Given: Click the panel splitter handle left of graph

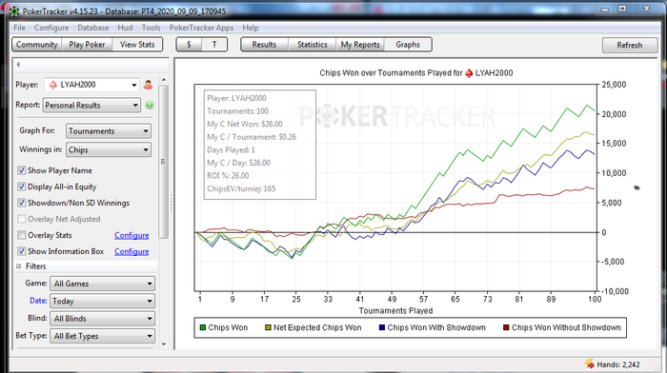Looking at the screenshot, I should (x=172, y=204).
